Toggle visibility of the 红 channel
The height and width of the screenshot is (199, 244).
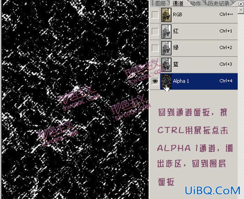155,31
